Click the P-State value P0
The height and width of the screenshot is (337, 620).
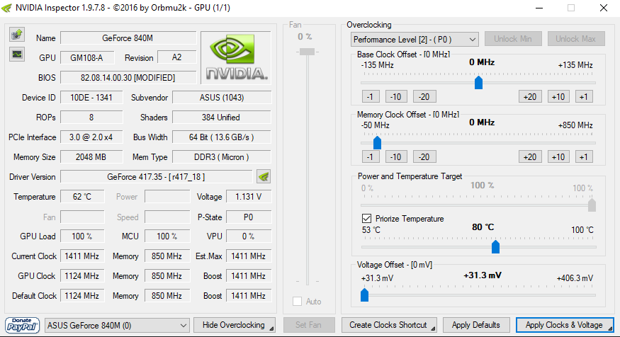click(x=248, y=217)
